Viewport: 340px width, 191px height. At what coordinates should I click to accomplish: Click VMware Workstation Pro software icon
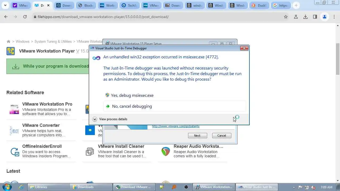click(x=14, y=109)
